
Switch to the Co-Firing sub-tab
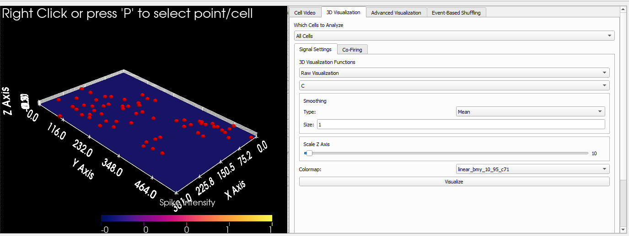(x=353, y=50)
